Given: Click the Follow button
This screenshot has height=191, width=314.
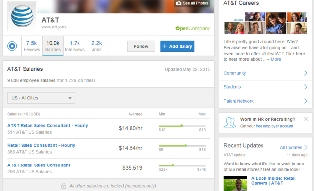Looking at the screenshot, I should coord(141,46).
